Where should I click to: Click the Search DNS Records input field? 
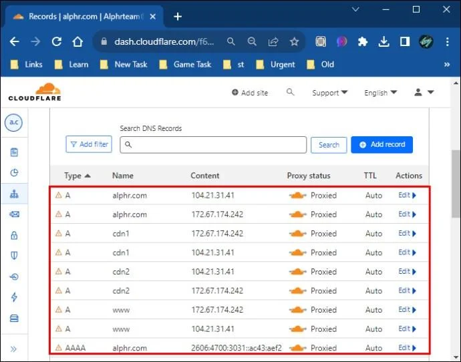(x=213, y=145)
